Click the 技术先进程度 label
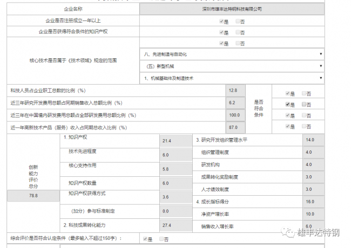Screen dimensions: 351x248 click(x=83, y=151)
